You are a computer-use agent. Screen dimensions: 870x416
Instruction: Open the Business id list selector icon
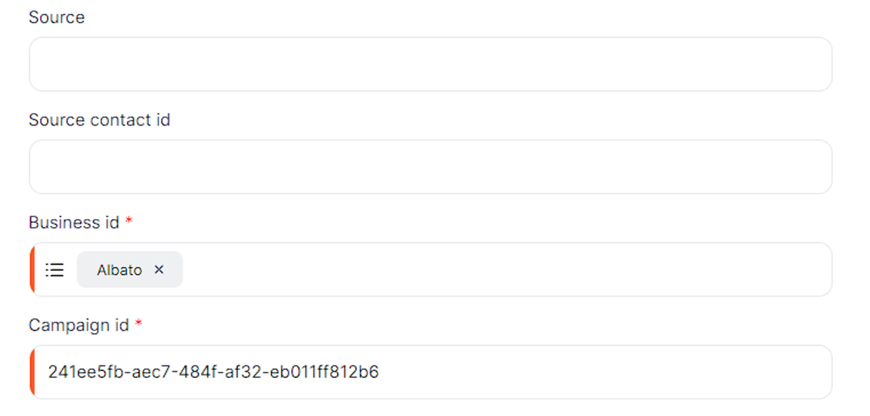click(x=55, y=270)
